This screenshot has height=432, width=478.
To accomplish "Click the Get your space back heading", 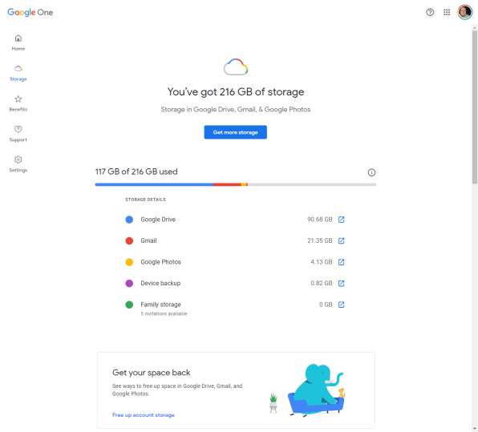I will click(152, 373).
